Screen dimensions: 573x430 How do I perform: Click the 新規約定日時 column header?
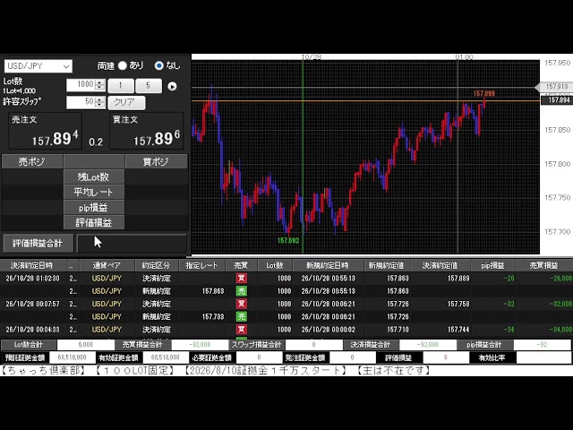(328, 265)
